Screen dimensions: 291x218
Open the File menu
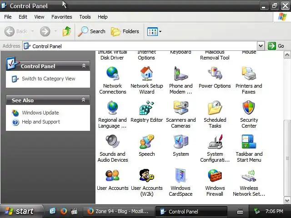[x=8, y=17]
